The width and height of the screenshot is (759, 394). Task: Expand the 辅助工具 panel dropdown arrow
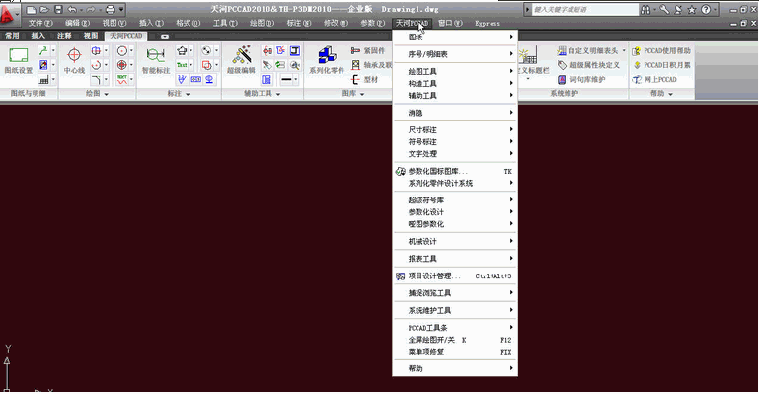click(x=278, y=94)
